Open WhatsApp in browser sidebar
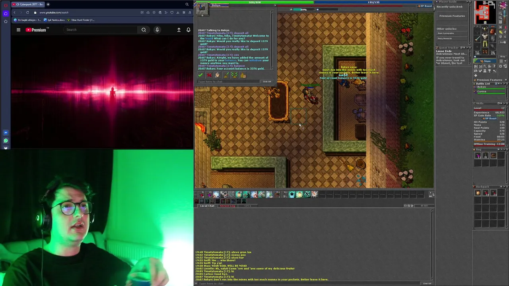The width and height of the screenshot is (509, 286). [6, 141]
